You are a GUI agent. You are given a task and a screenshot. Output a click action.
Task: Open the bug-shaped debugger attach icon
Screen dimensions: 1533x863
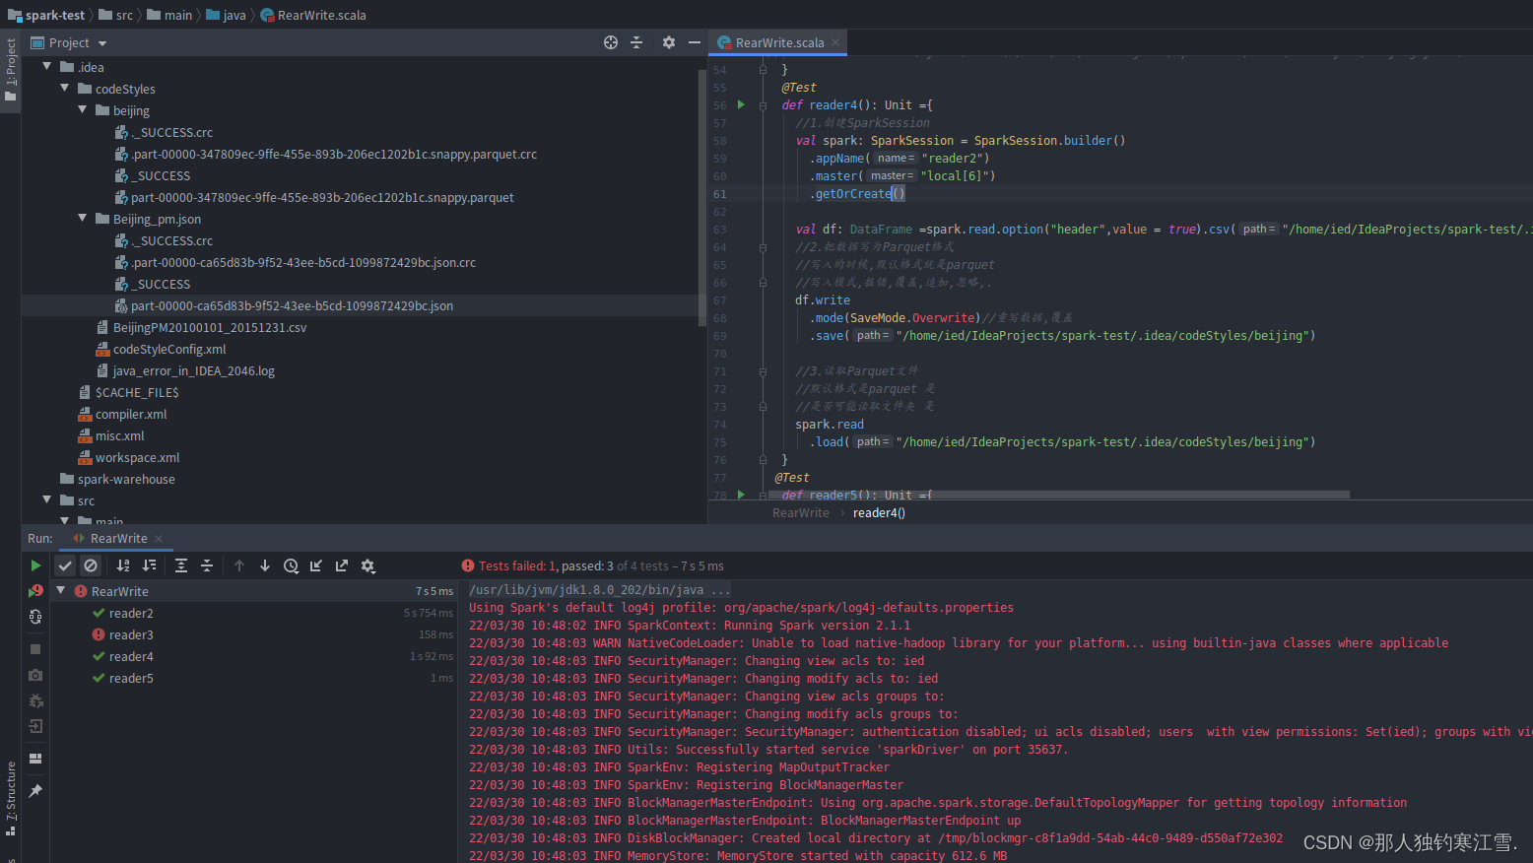pyautogui.click(x=35, y=700)
